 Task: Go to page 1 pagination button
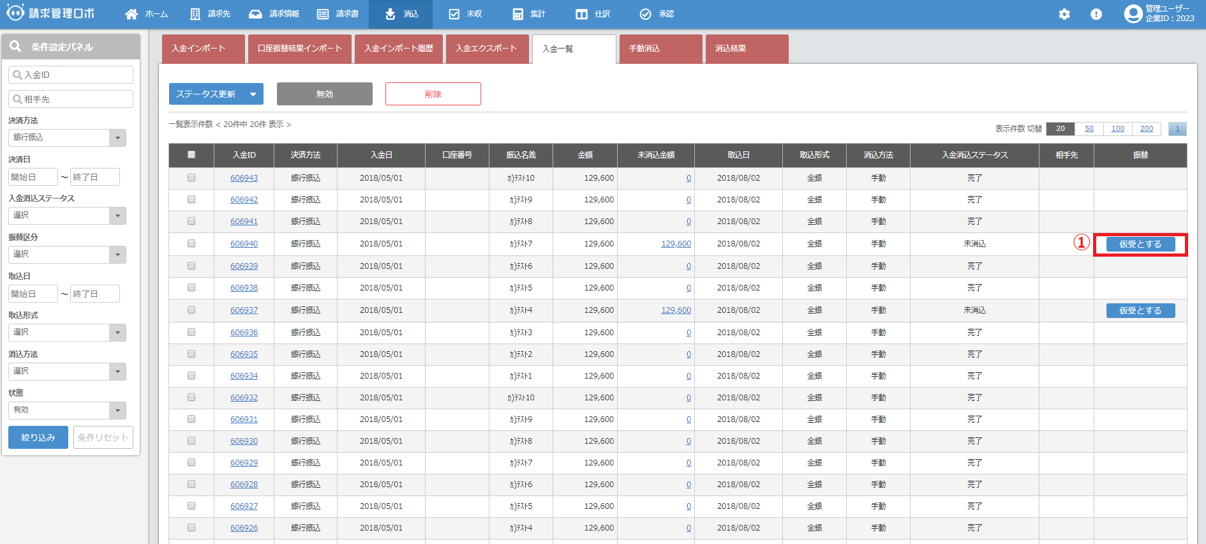(1178, 129)
